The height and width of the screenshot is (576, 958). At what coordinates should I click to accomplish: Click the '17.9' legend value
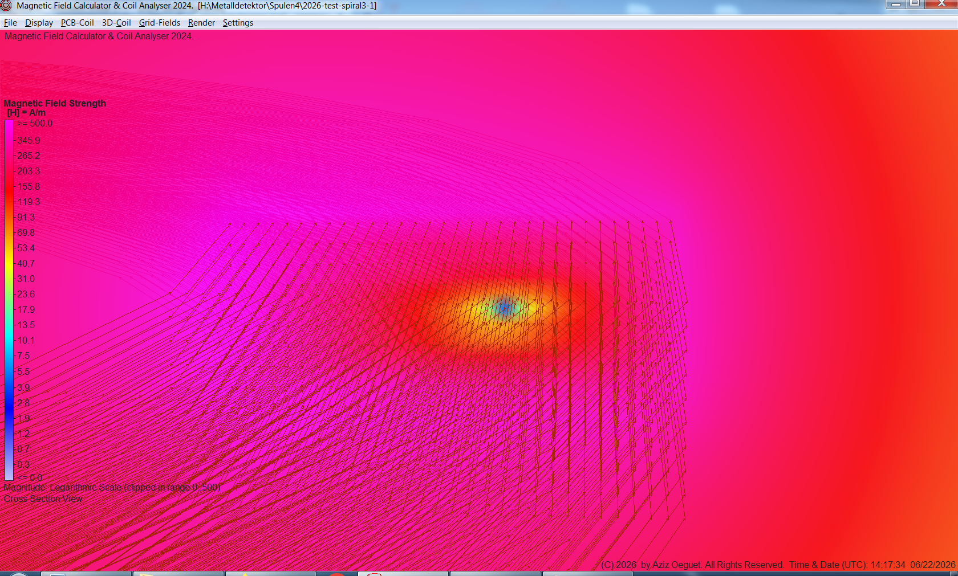(26, 309)
